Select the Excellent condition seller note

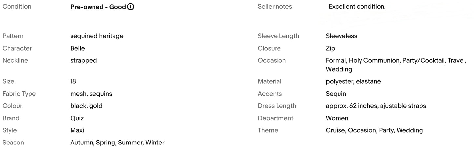pyautogui.click(x=357, y=7)
